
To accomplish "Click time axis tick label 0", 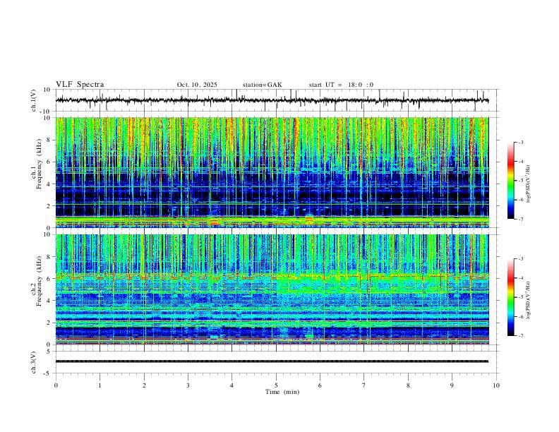I will coord(56,385).
